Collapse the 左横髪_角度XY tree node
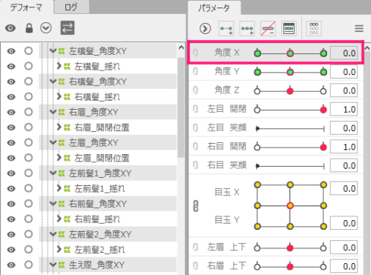 [53, 51]
